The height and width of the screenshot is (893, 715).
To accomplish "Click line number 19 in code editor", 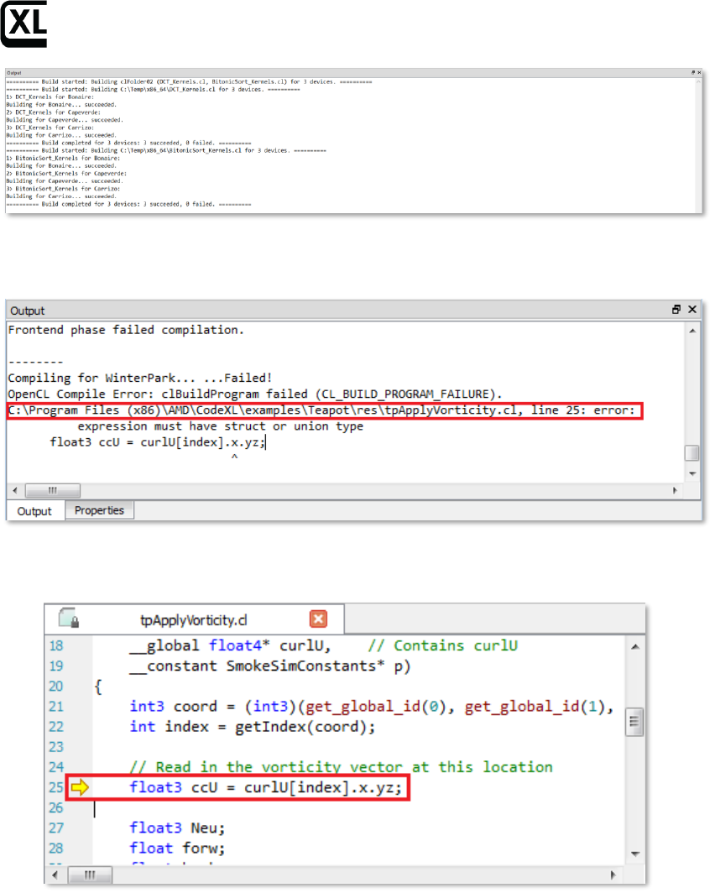I will 55,666.
